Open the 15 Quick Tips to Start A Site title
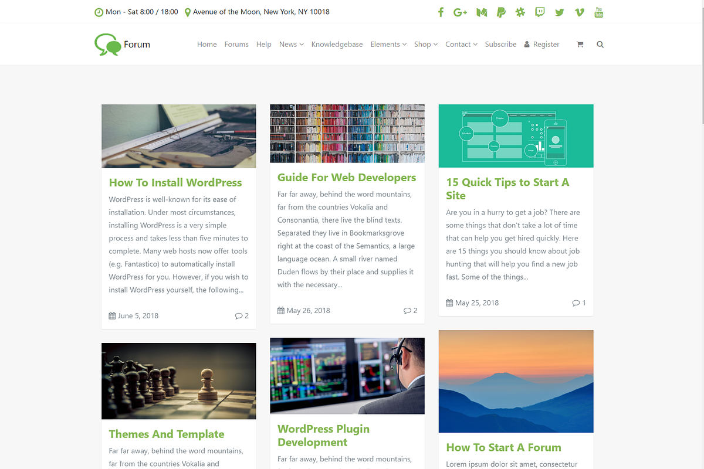The image size is (704, 469). 507,189
